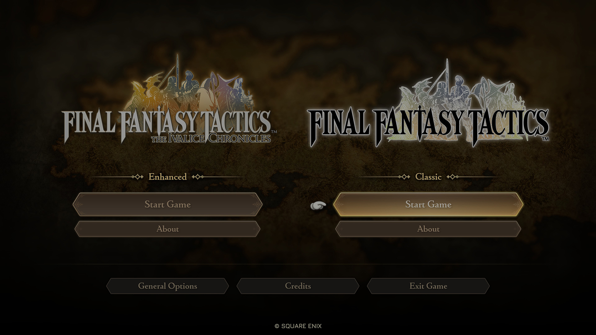Click the Enhanced section heading
This screenshot has height=335, width=596.
pos(168,177)
